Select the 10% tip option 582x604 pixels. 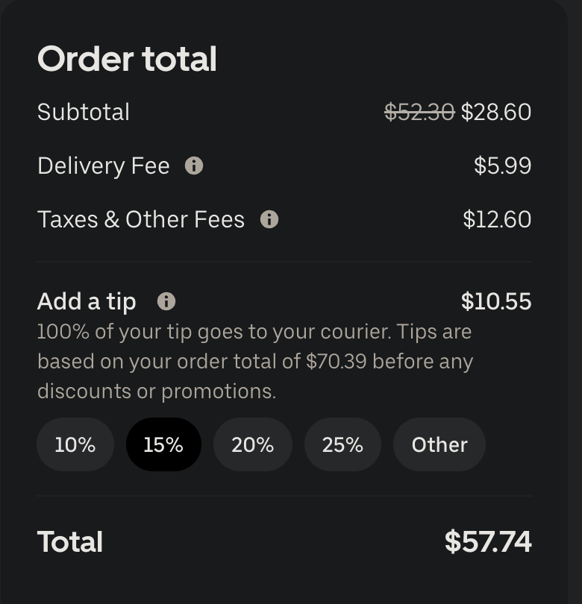[75, 444]
